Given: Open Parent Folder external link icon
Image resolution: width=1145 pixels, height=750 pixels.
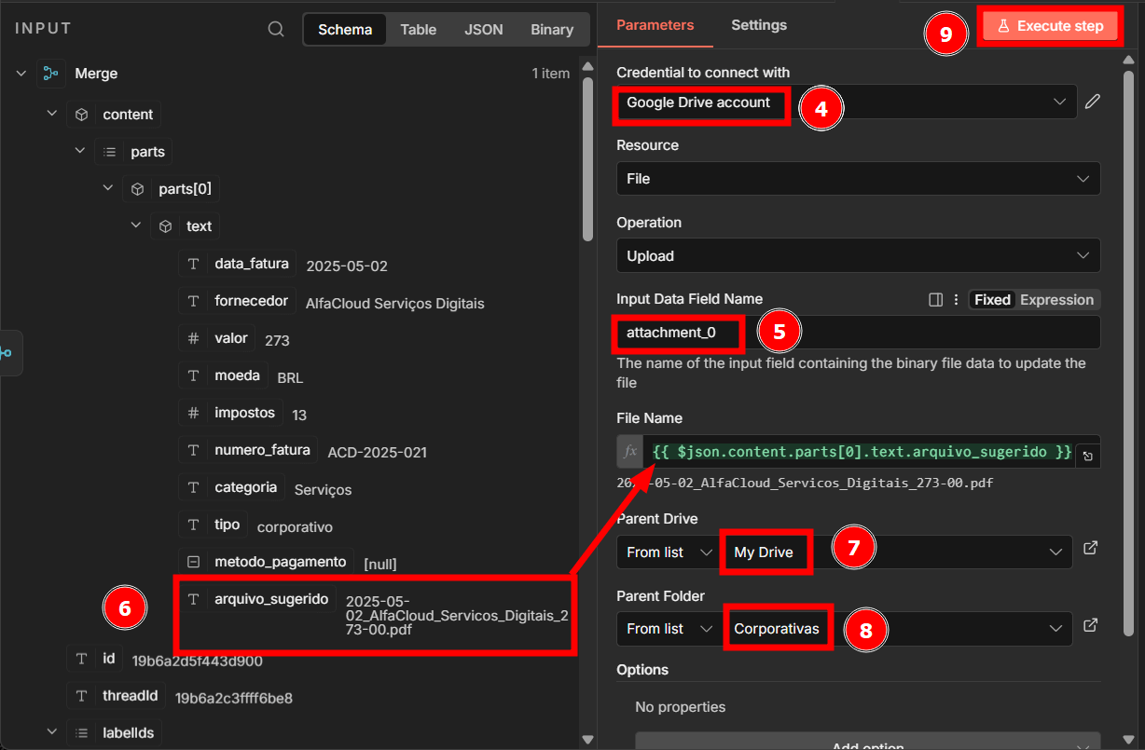Looking at the screenshot, I should point(1090,626).
